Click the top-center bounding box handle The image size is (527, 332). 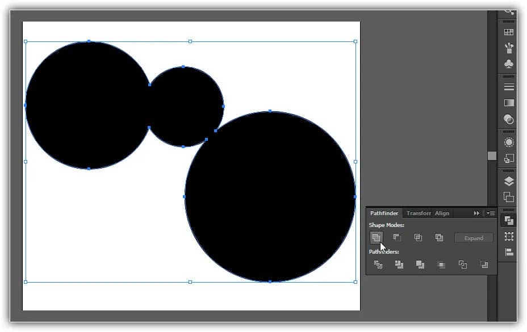point(190,41)
